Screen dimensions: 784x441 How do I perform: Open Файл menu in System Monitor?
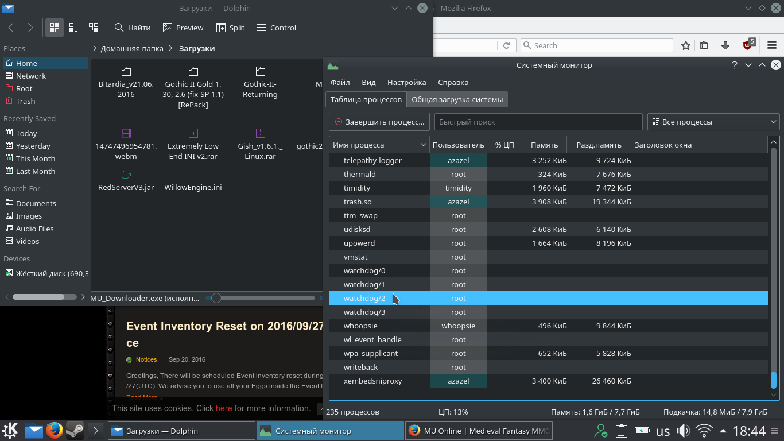[x=340, y=82]
